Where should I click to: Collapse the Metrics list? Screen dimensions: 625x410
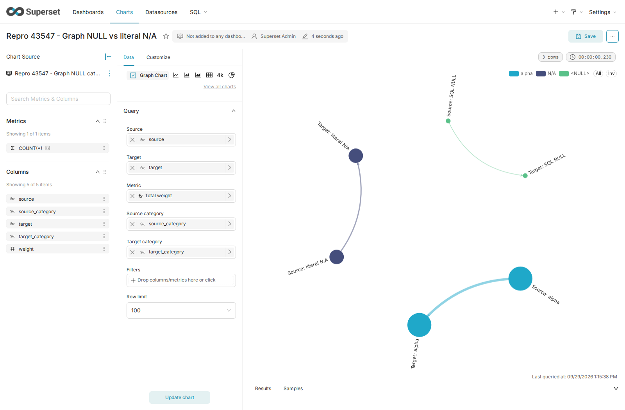click(x=98, y=121)
